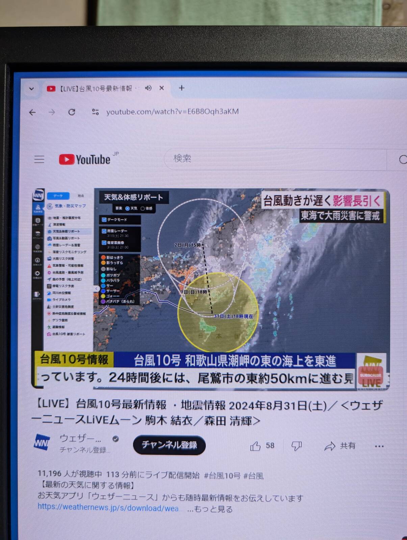Click the 検索 search field
407x540 pixels.
tap(275, 159)
